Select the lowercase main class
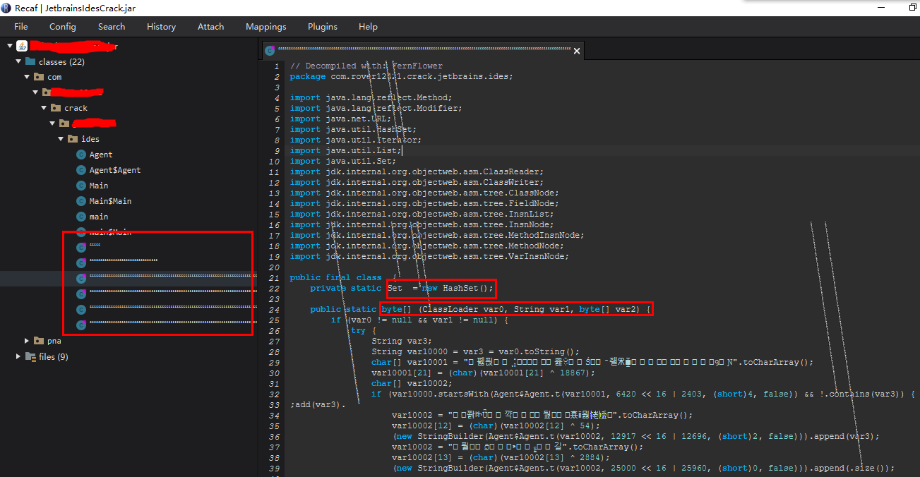The height and width of the screenshot is (477, 920). pos(96,216)
